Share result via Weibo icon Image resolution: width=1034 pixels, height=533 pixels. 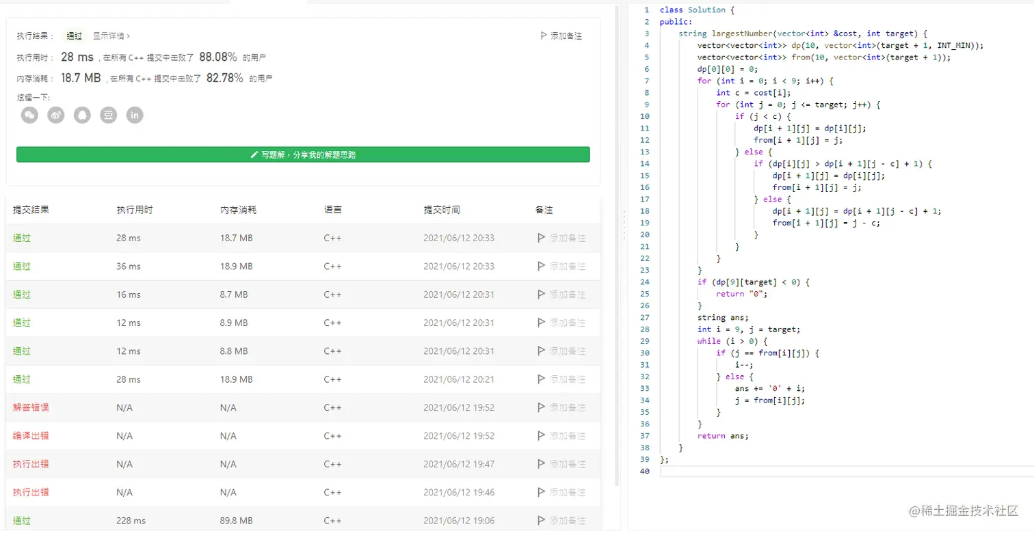(x=56, y=115)
